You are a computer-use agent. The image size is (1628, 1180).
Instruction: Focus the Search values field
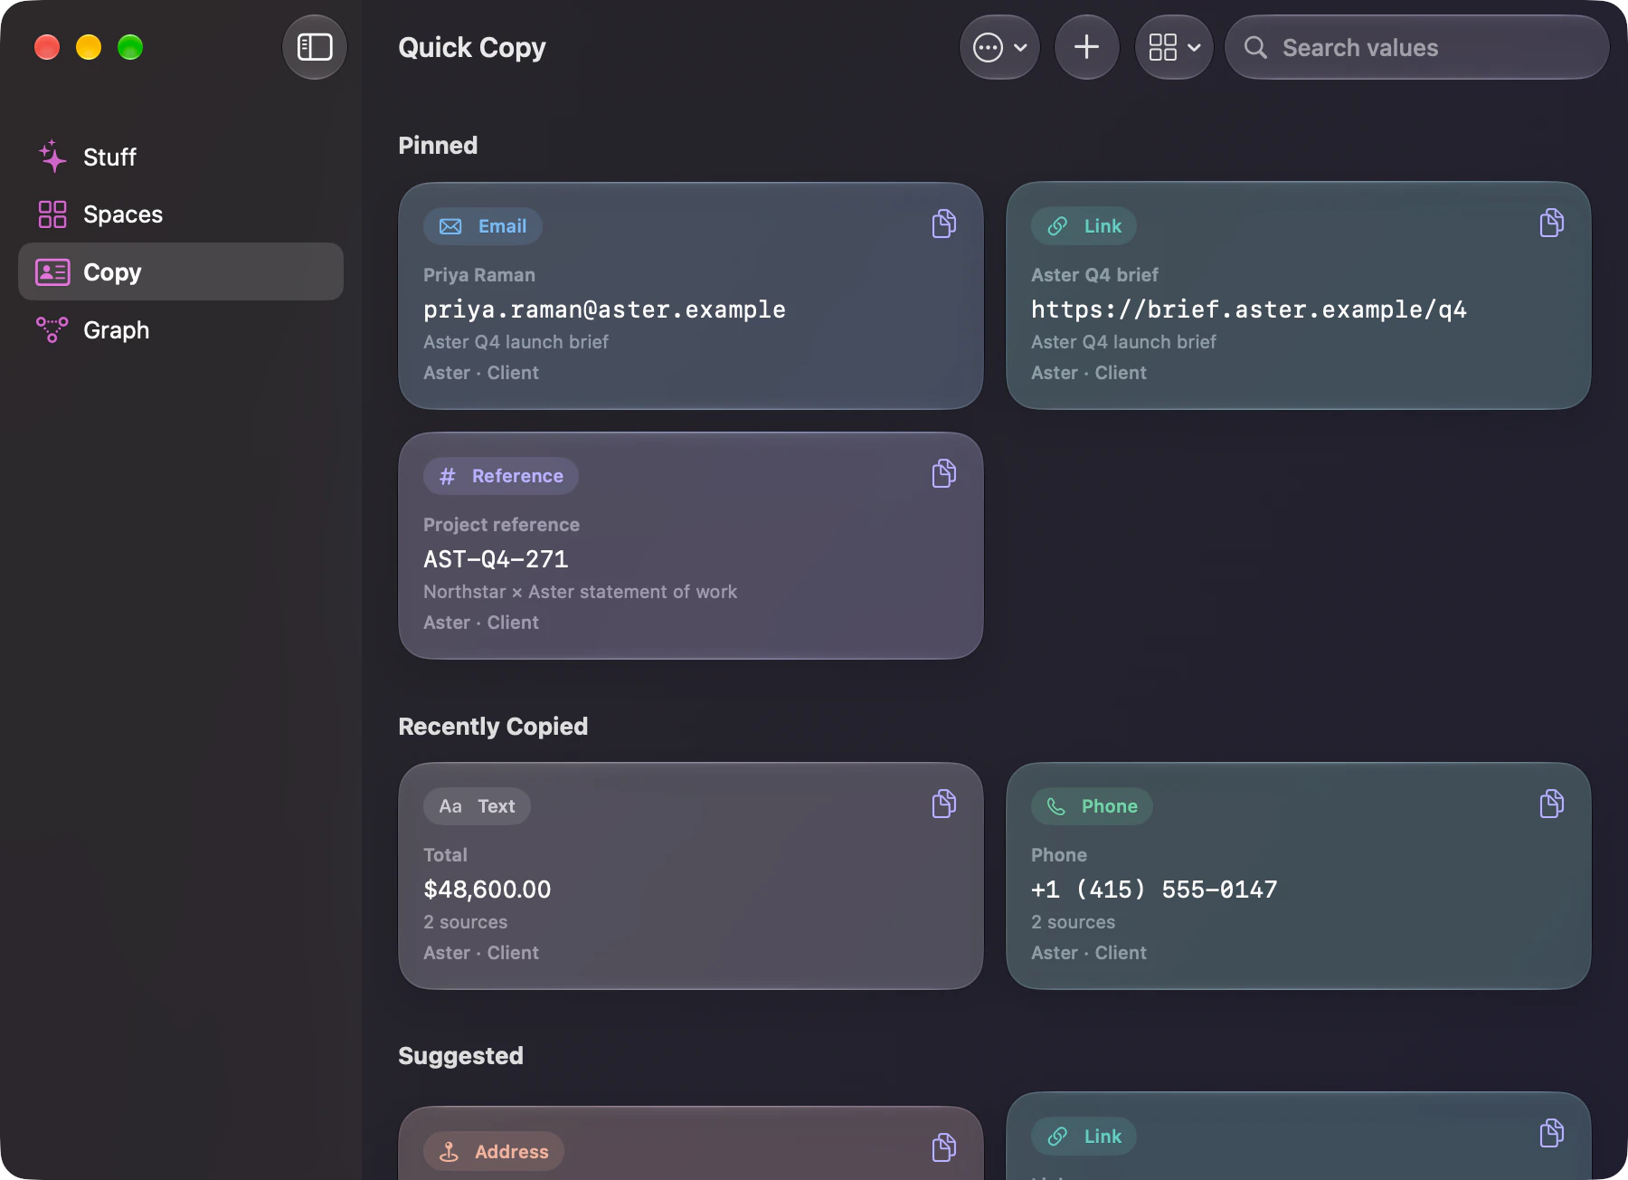(x=1417, y=47)
